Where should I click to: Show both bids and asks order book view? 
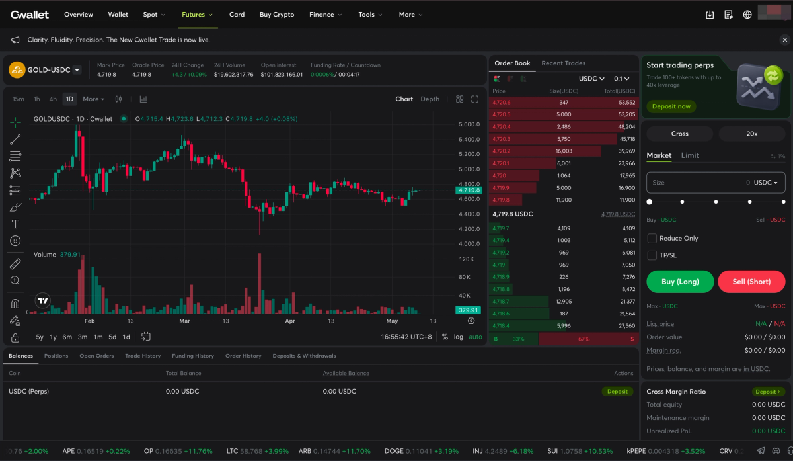tap(497, 79)
